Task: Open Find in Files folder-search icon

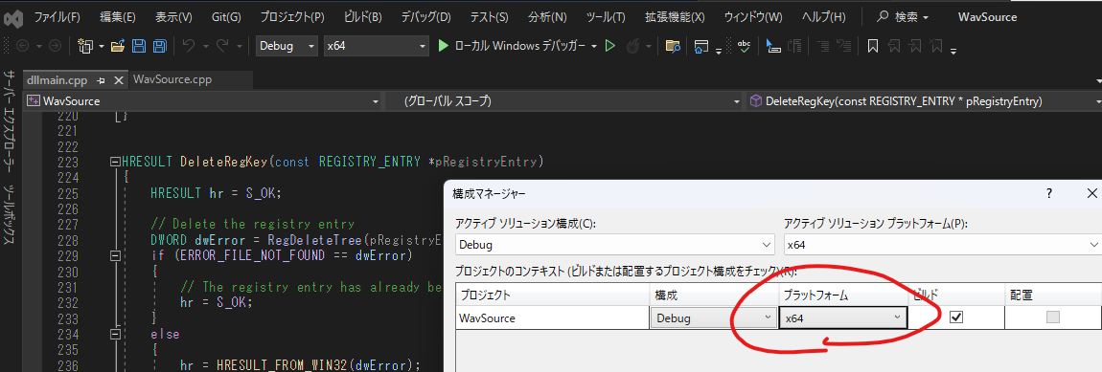Action: pyautogui.click(x=673, y=46)
